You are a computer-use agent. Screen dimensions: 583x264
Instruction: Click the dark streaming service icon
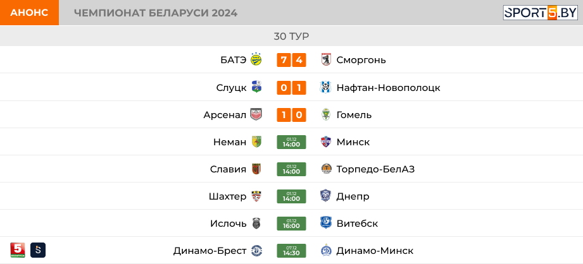[x=38, y=250]
